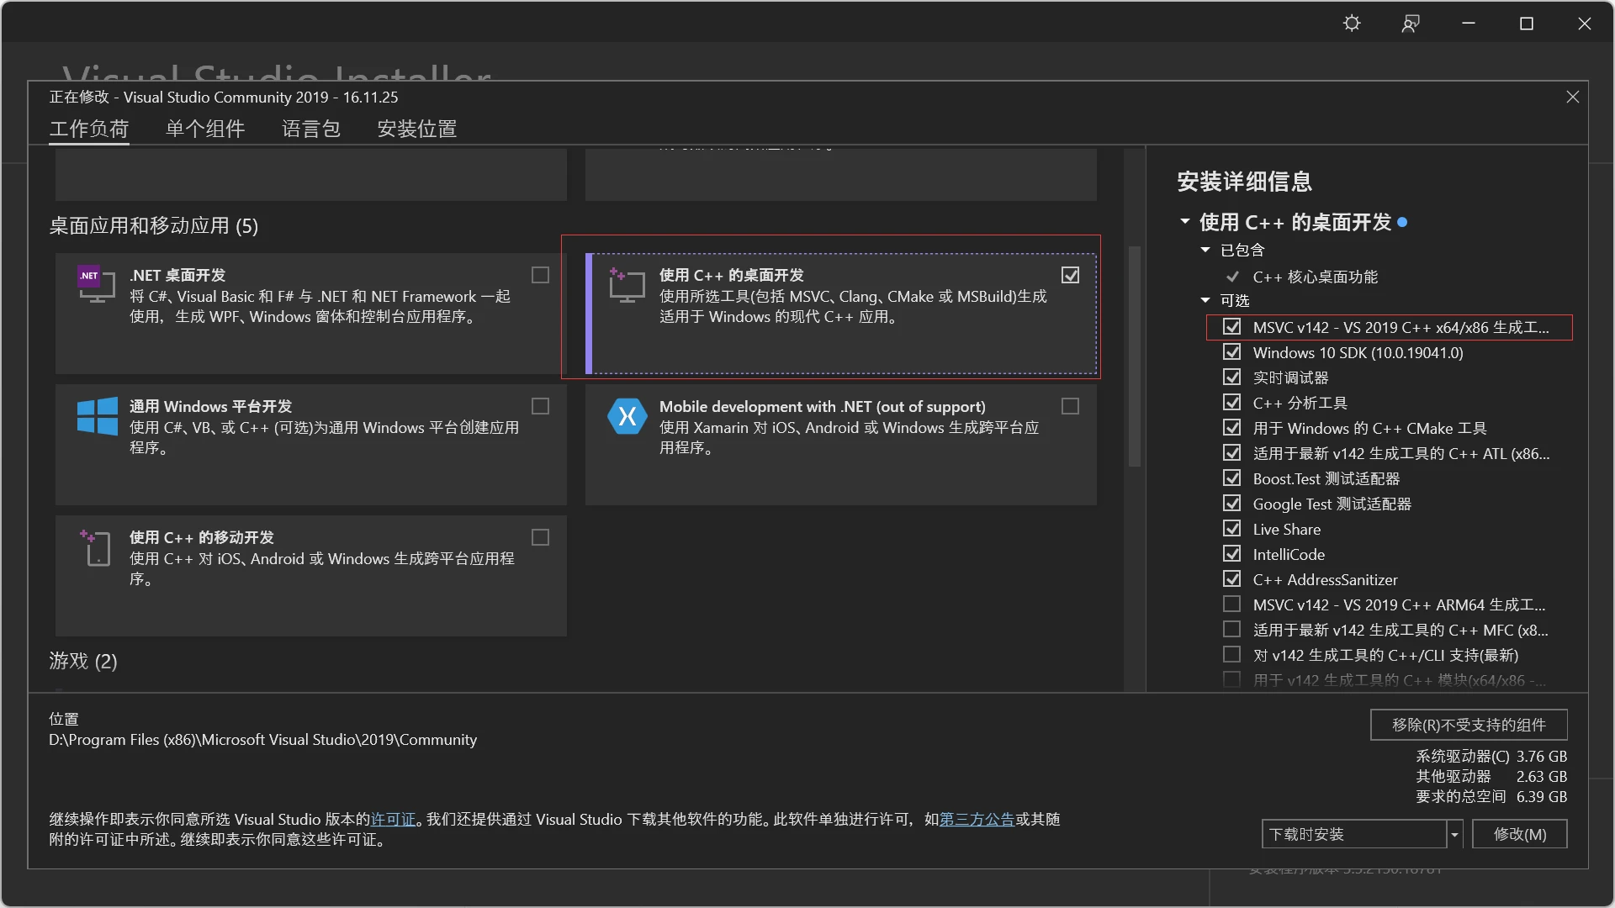Uncheck the 使用 C++ 的桌面开发 workload checkbox
The width and height of the screenshot is (1615, 908).
point(1070,275)
